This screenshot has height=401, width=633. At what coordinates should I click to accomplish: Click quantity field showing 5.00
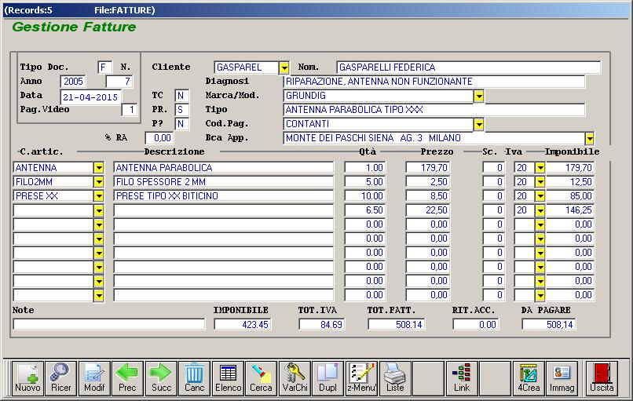coord(365,181)
